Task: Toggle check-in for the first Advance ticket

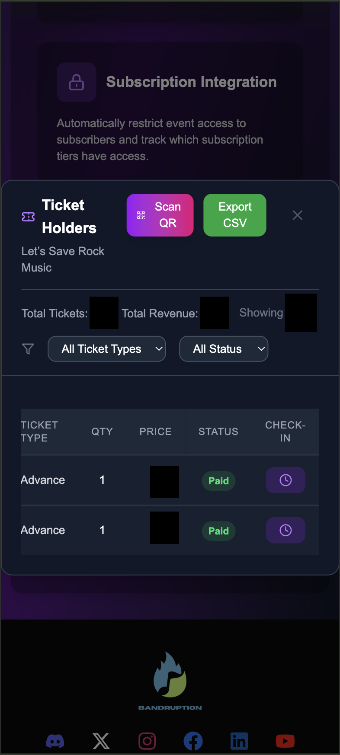Action: pyautogui.click(x=285, y=480)
